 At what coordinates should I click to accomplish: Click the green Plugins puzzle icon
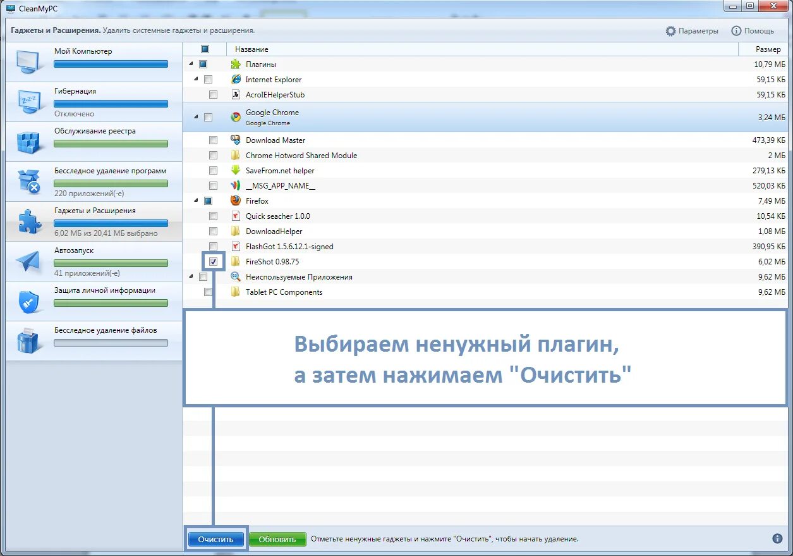(x=236, y=64)
